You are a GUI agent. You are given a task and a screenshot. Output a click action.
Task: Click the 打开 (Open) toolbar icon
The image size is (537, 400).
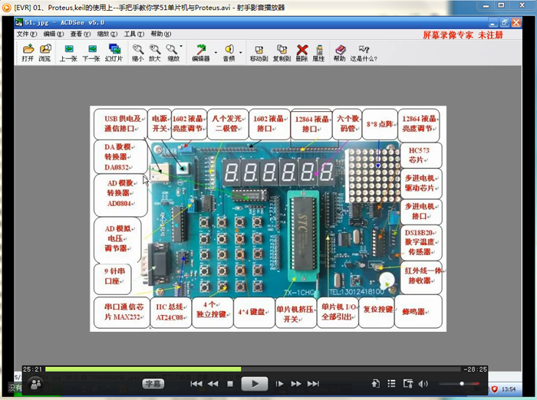28,53
